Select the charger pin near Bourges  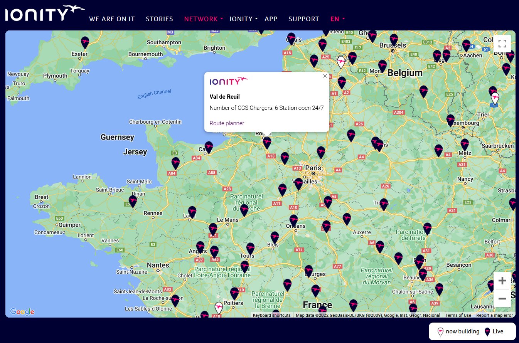tap(308, 271)
